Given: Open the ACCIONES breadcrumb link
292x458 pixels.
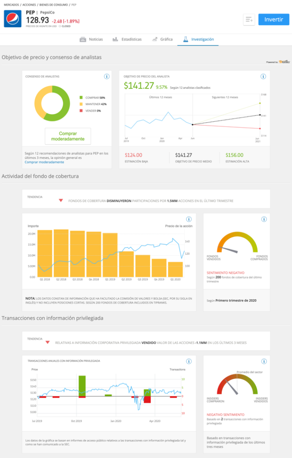Looking at the screenshot, I should pyautogui.click(x=29, y=5).
